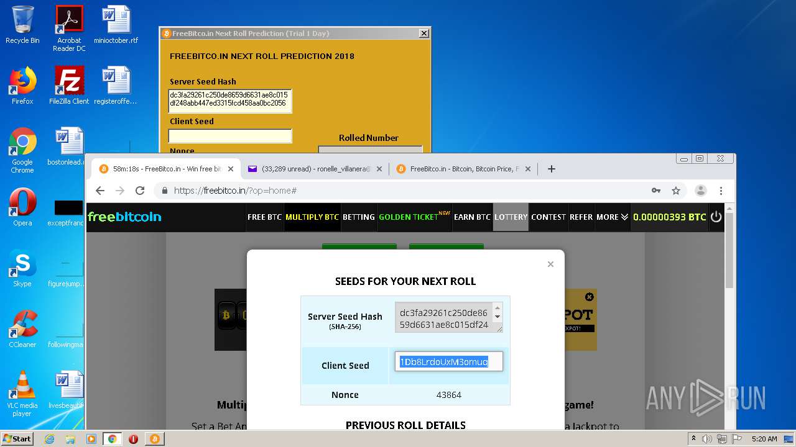This screenshot has width=796, height=447.
Task: Click server seed hash scroll down arrow
Action: coord(497,317)
